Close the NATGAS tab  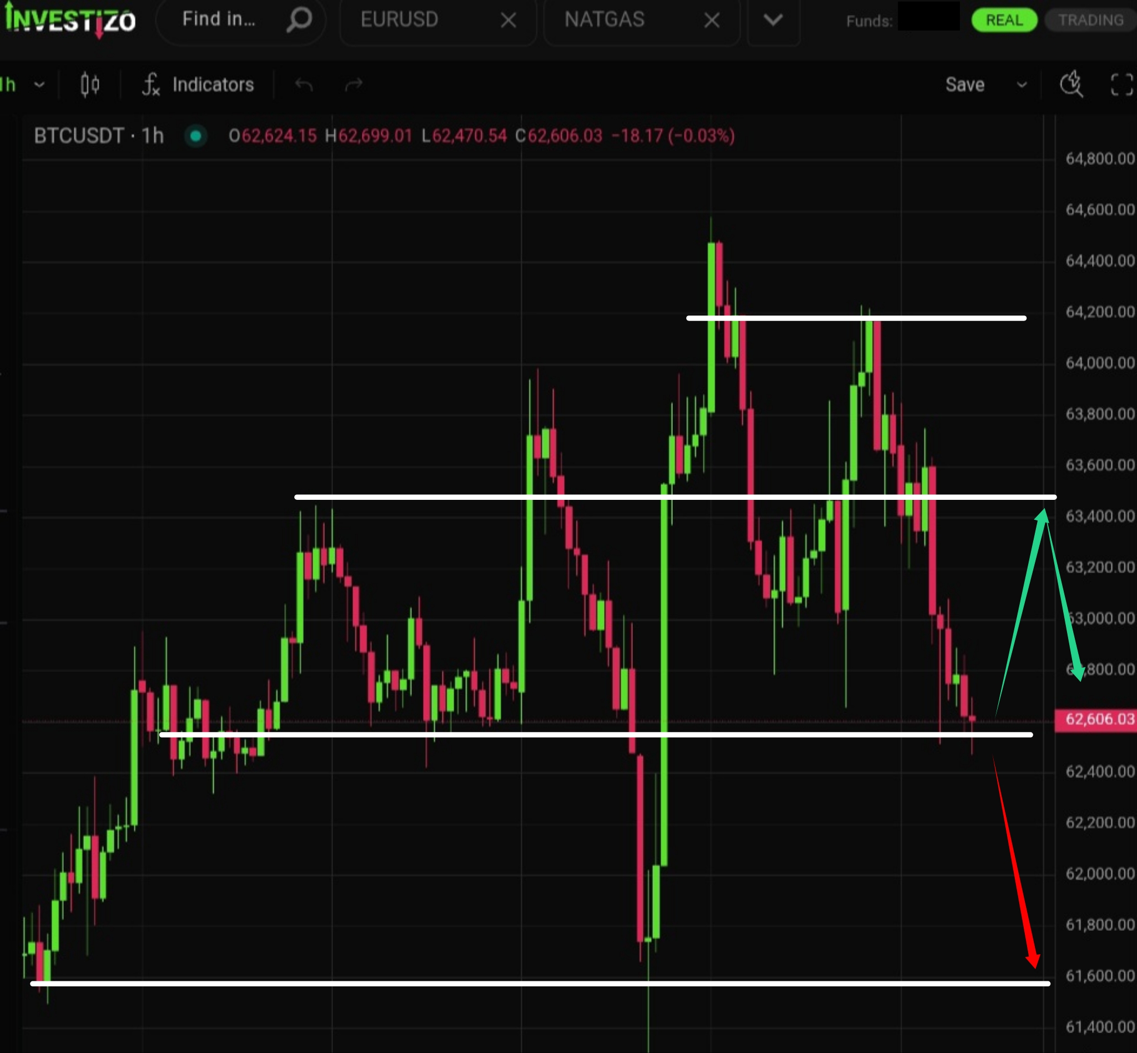[712, 21]
